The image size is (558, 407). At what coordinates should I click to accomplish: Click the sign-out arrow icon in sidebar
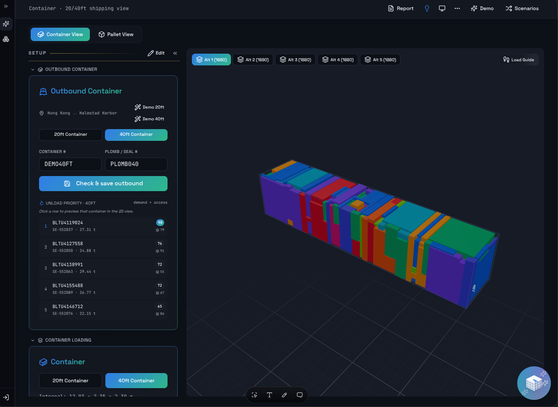click(6, 397)
